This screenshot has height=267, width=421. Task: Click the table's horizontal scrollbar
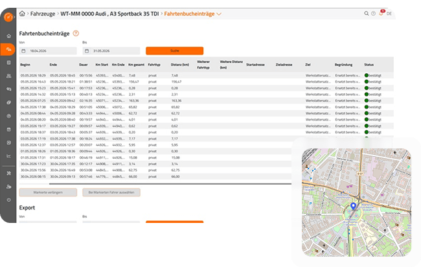(x=170, y=184)
